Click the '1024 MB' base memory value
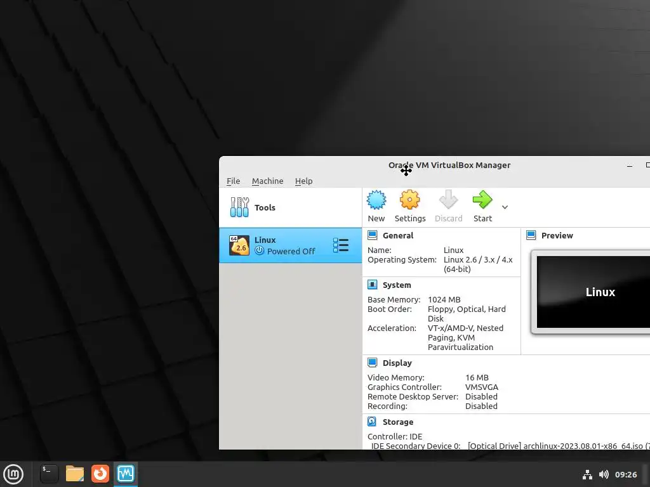Image resolution: width=650 pixels, height=487 pixels. 444,299
